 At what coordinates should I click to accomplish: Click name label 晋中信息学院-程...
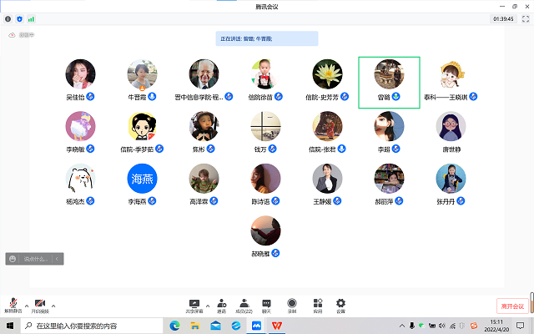click(199, 98)
